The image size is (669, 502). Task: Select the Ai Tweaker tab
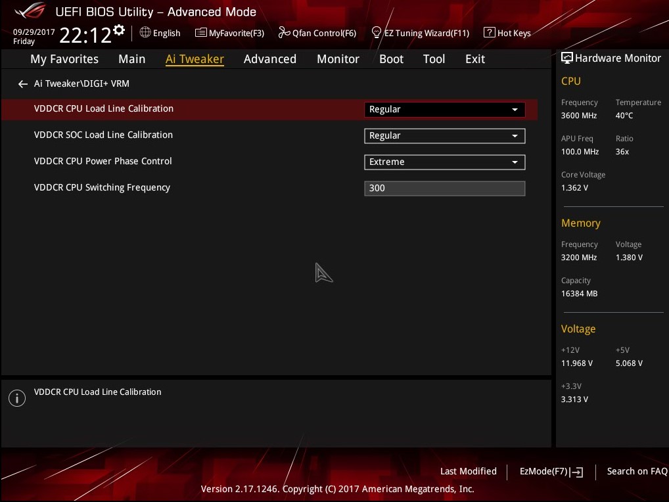click(x=195, y=59)
